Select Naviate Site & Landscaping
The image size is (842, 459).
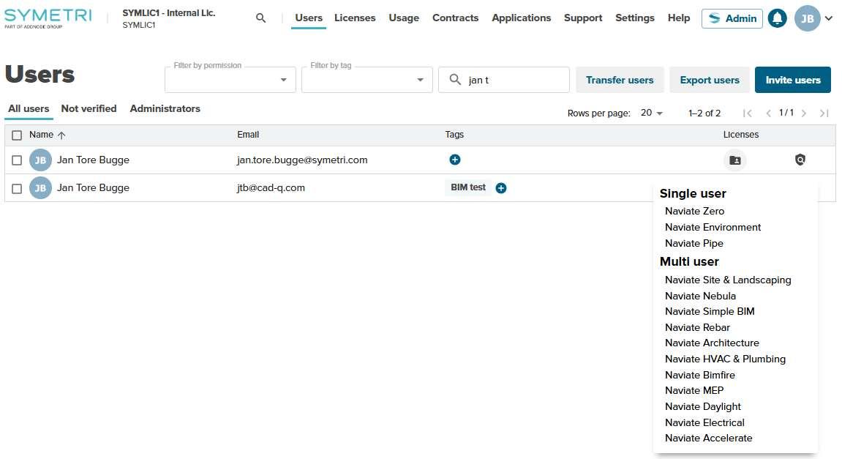click(728, 280)
